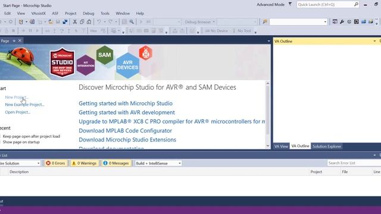Switch to the Solution Explorer tab
381x214 pixels.
(327, 146)
